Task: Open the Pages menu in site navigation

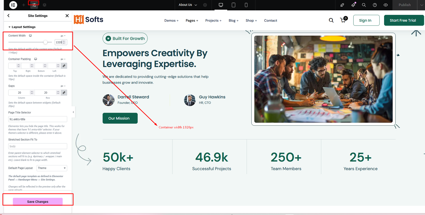Action: [x=192, y=21]
